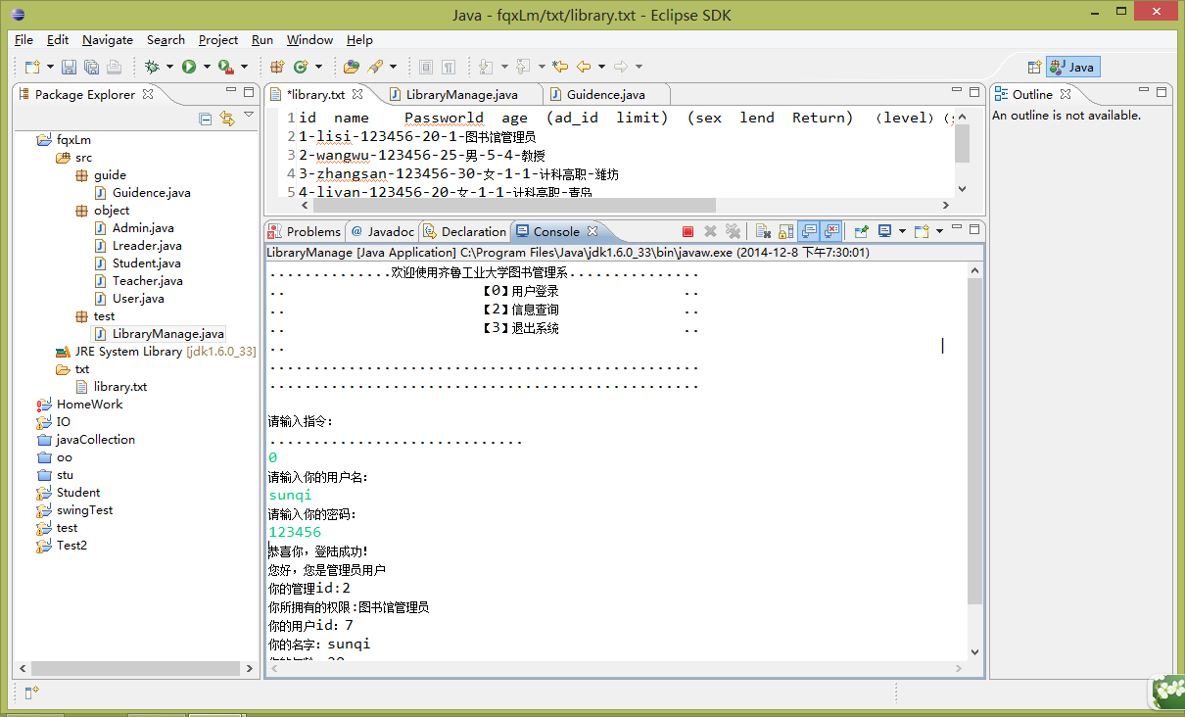Terminate the program with red stop icon
Image resolution: width=1185 pixels, height=717 pixels.
click(x=687, y=231)
